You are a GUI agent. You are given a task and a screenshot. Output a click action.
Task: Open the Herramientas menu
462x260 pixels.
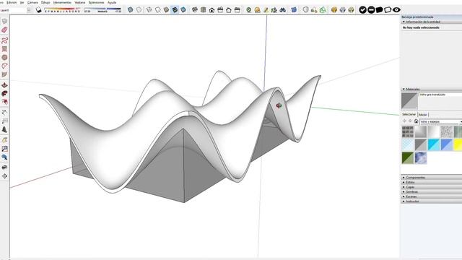62,2
